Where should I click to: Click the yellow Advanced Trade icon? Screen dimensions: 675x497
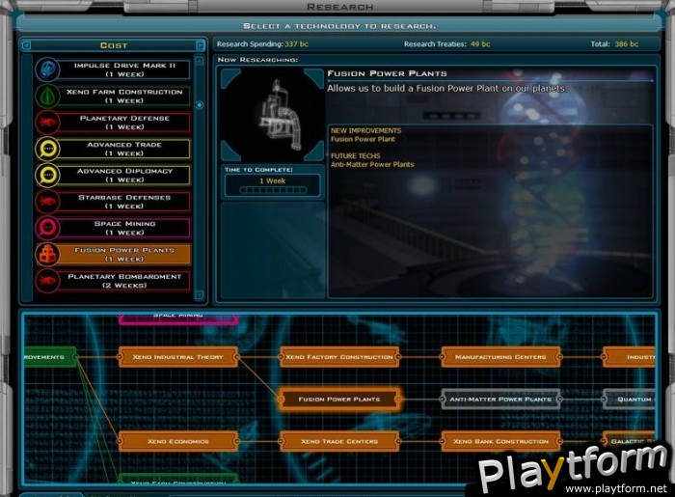click(47, 149)
